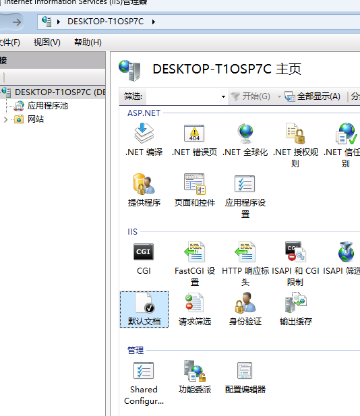Open the .NET 全球化 globe icon
Screen dimensions: 360x416
pos(245,133)
